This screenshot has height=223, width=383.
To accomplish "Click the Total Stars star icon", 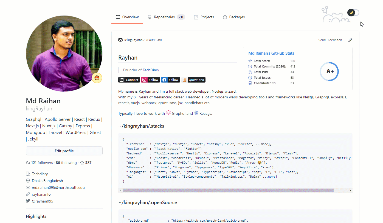I will [250, 61].
